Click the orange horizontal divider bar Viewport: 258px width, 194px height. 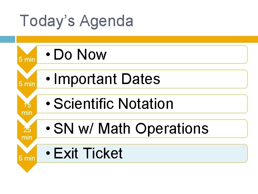137,39
